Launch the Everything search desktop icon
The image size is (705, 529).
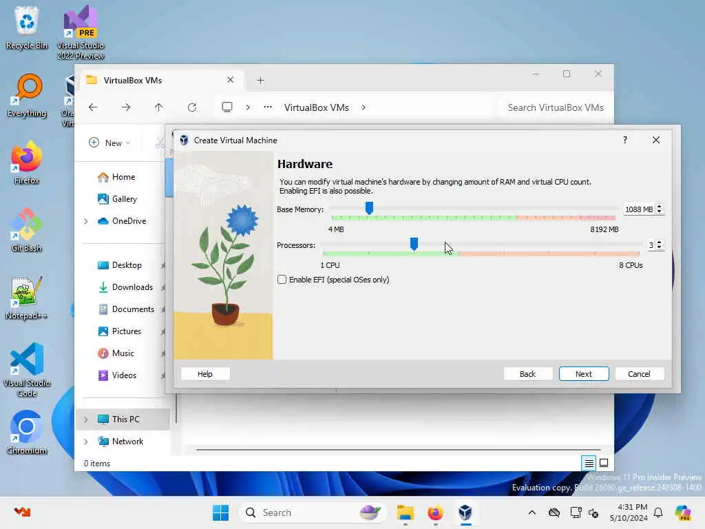(27, 95)
